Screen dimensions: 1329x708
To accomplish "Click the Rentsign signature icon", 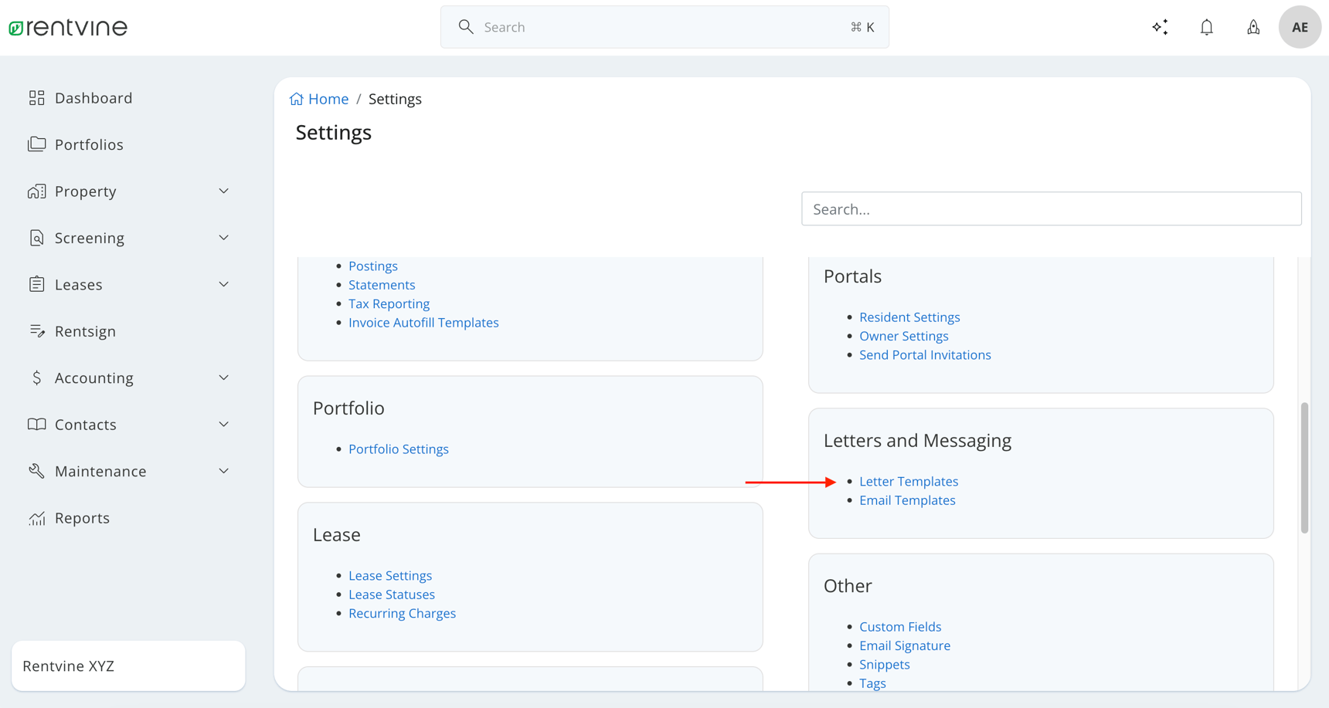I will coord(36,331).
